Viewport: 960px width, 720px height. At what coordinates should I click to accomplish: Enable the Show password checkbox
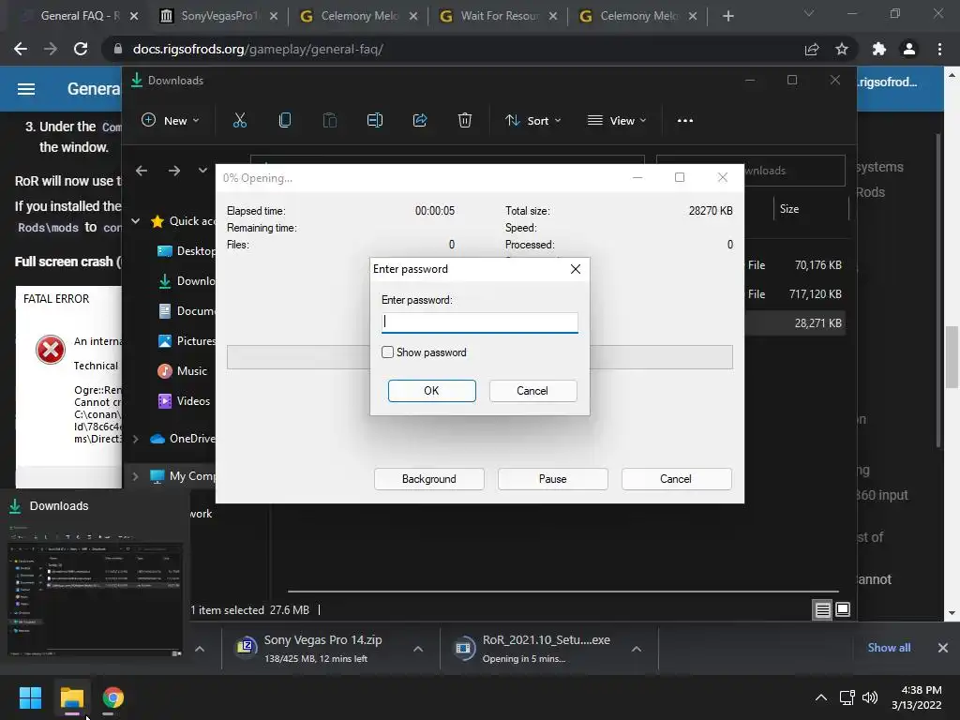point(387,352)
